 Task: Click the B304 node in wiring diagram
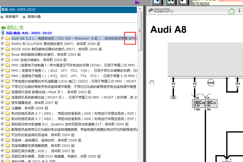(x=211, y=82)
